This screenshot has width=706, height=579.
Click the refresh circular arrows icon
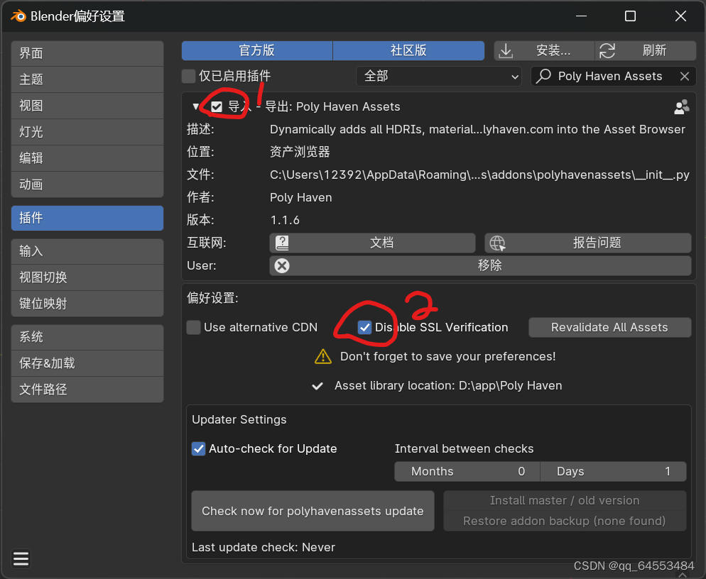click(607, 50)
